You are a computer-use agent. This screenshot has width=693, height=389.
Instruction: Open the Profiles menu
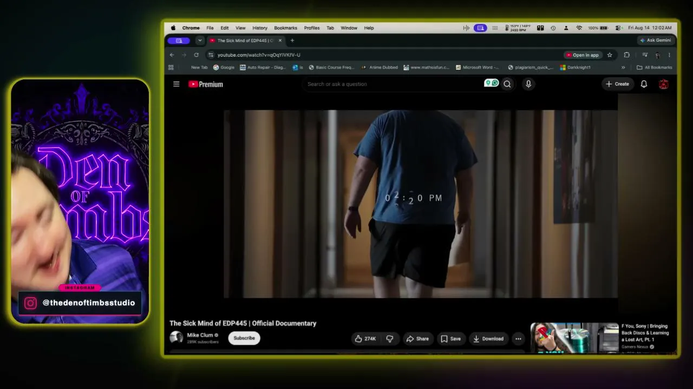(x=311, y=28)
